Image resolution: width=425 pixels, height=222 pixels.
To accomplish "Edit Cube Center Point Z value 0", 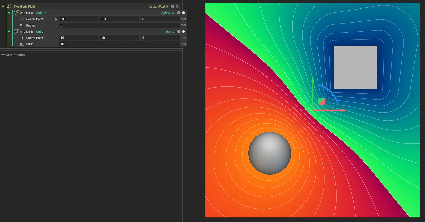I will [160, 38].
